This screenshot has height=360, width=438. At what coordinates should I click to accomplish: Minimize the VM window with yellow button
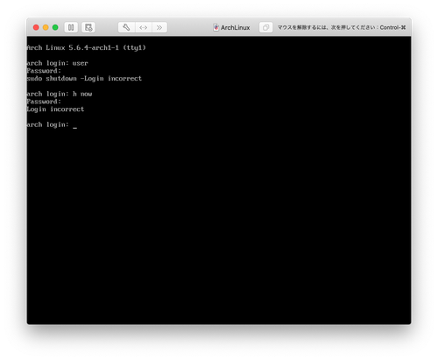[x=46, y=27]
